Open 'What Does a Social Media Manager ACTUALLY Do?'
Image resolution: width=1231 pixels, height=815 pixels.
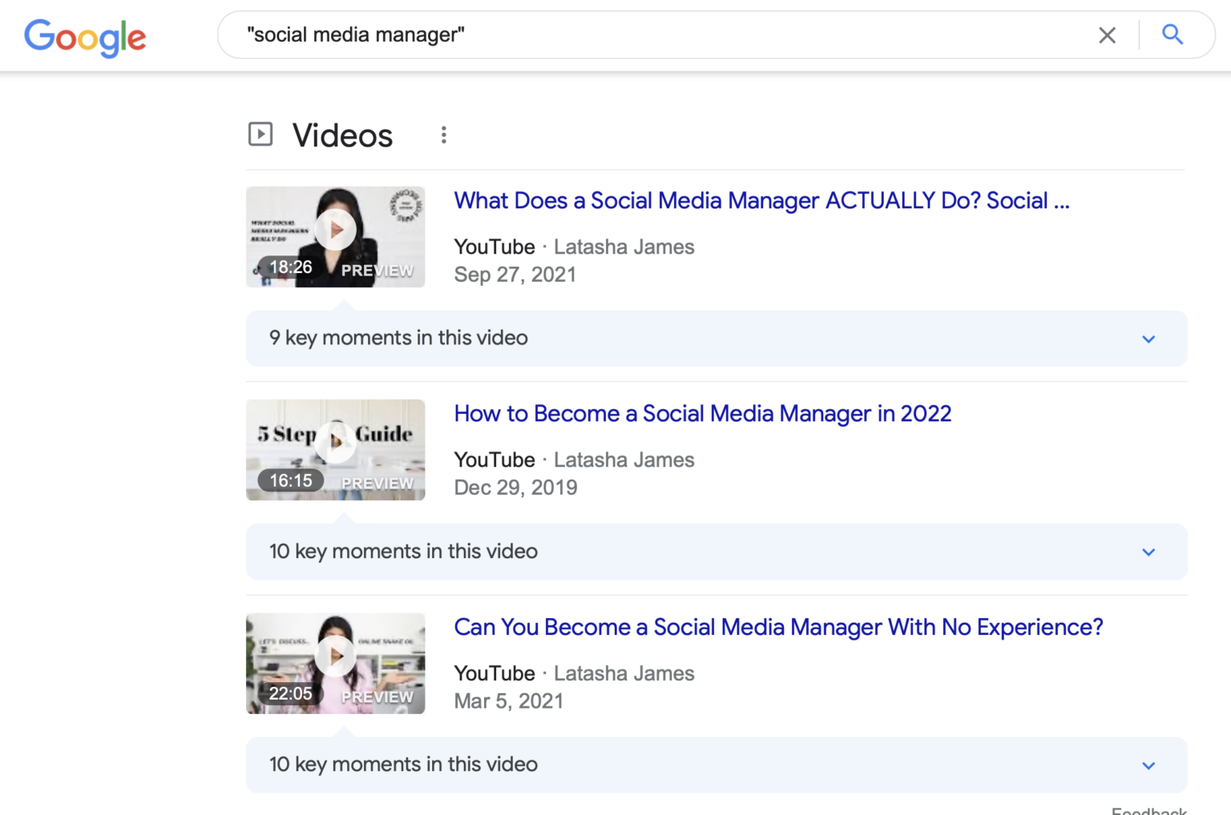[761, 200]
